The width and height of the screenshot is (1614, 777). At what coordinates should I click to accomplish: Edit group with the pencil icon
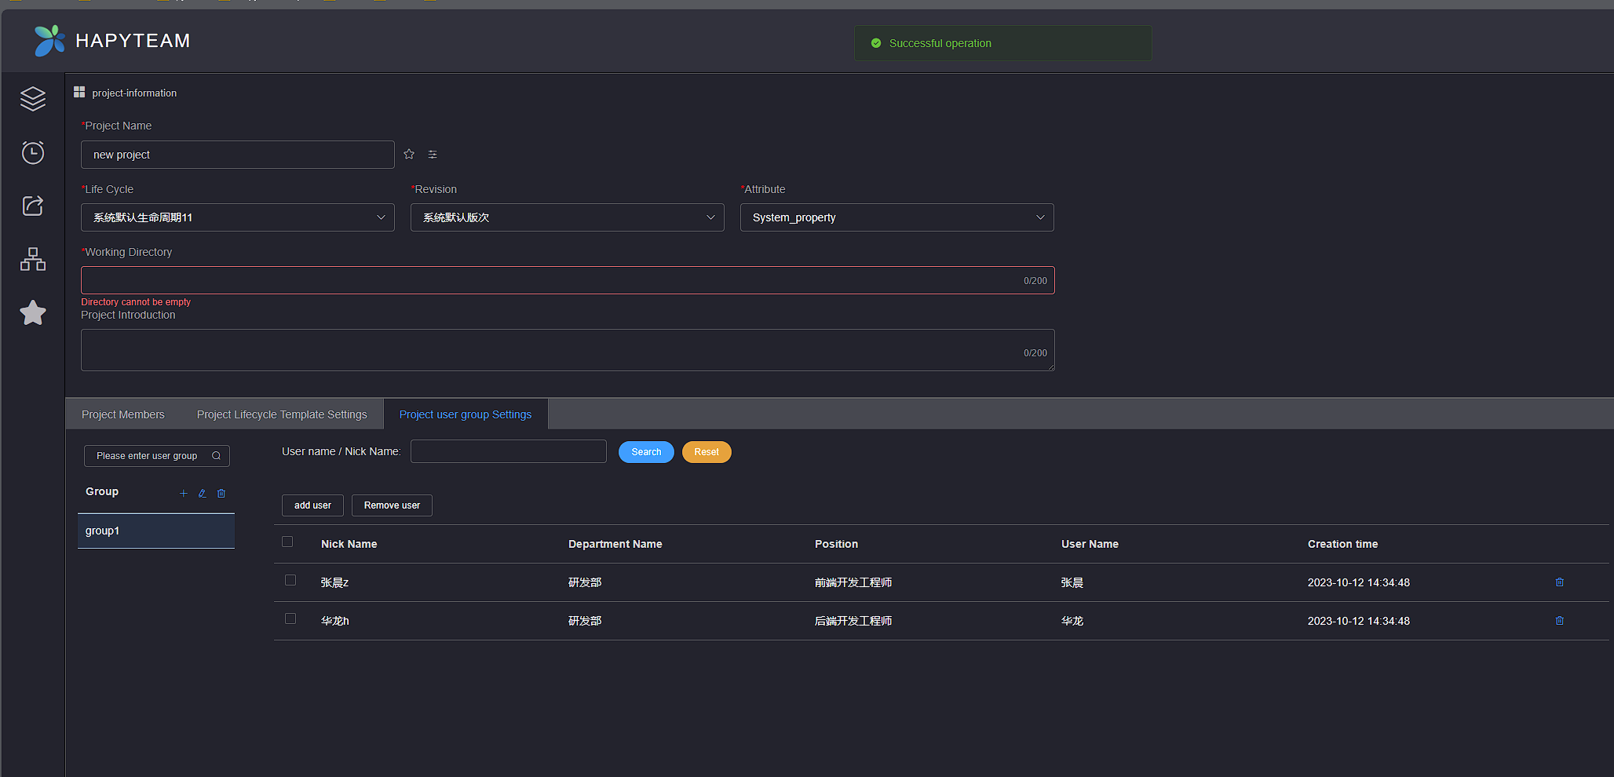click(203, 494)
